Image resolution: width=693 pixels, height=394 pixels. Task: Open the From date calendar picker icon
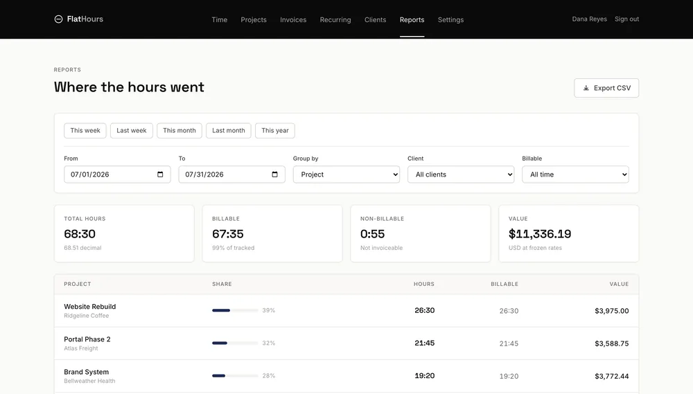[x=160, y=174]
